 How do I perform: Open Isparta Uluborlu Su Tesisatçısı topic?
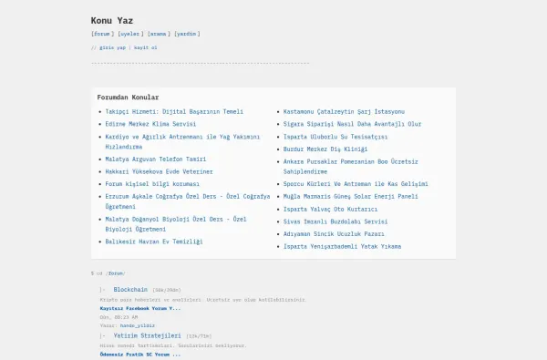pyautogui.click(x=335, y=137)
